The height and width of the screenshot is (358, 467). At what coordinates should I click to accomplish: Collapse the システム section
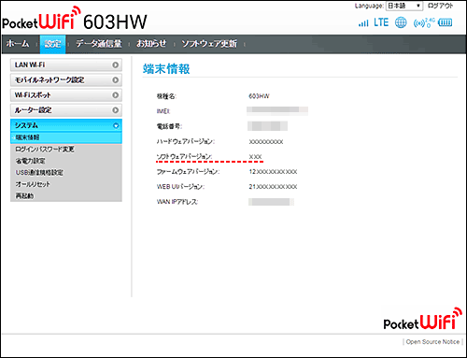[66, 125]
